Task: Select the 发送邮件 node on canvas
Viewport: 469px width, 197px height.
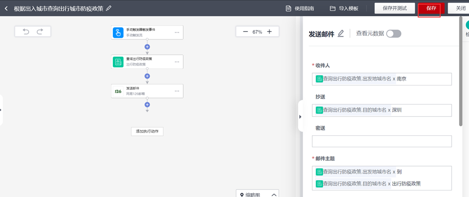Action: click(x=147, y=91)
